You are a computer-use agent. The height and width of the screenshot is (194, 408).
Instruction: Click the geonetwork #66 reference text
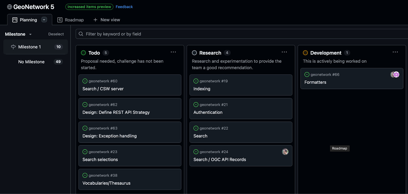pyautogui.click(x=325, y=75)
